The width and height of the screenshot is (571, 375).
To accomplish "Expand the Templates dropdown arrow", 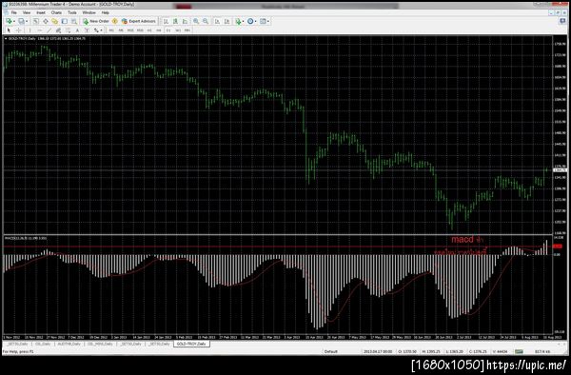I will (268, 22).
